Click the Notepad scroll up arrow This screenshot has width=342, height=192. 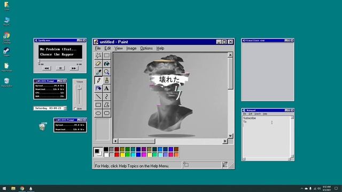(x=292, y=117)
